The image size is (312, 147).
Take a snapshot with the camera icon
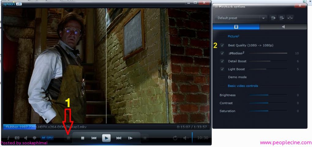click(x=17, y=138)
